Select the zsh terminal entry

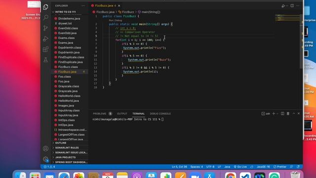(x=266, y=114)
